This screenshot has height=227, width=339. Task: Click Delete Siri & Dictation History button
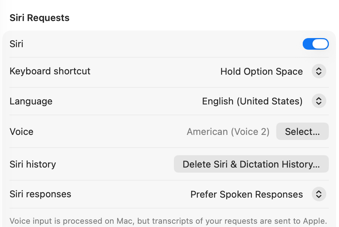[x=251, y=164]
